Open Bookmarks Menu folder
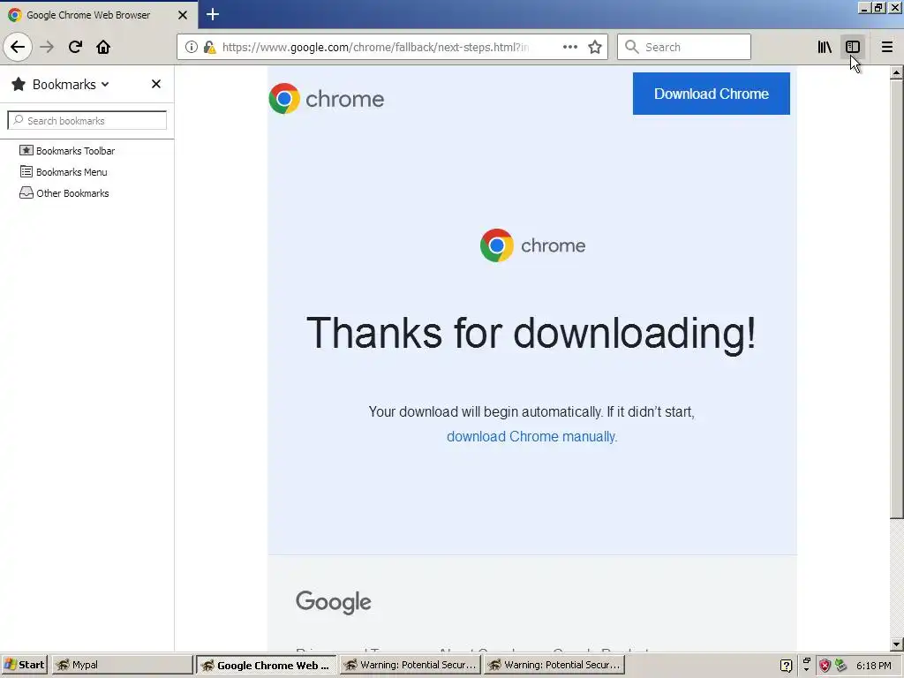Viewport: 904px width, 678px height. click(x=64, y=172)
